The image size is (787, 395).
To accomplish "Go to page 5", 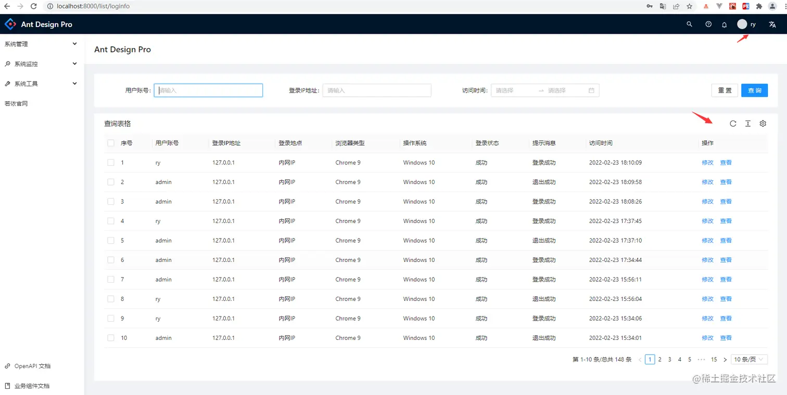I will pos(690,360).
